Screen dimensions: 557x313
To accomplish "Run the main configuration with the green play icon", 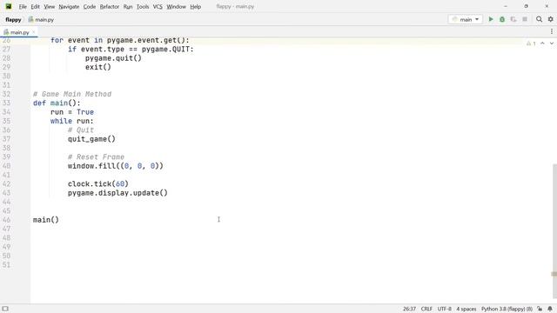I will [491, 19].
